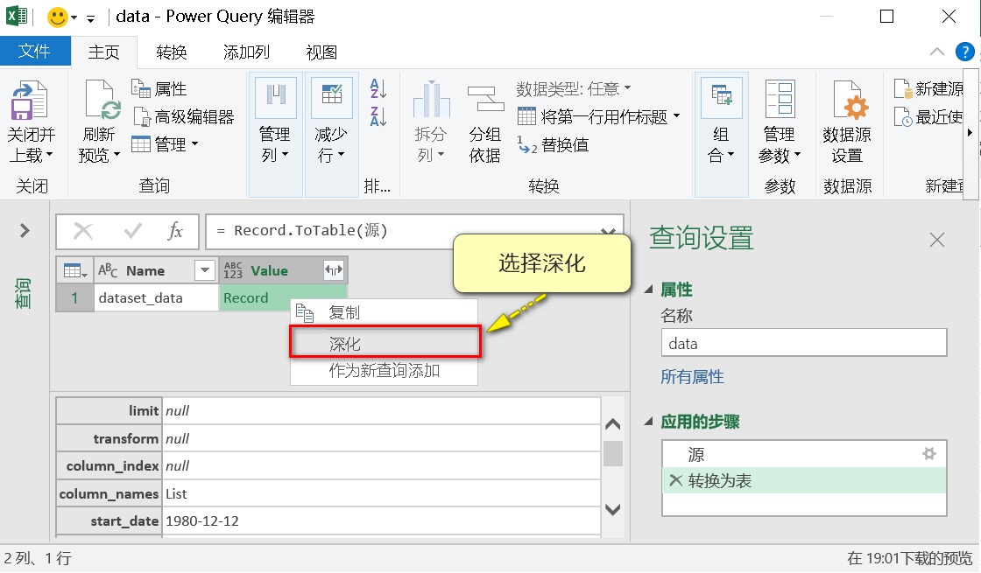Image resolution: width=981 pixels, height=573 pixels.
Task: Click New Source (新建源) icon
Action: 903,88
